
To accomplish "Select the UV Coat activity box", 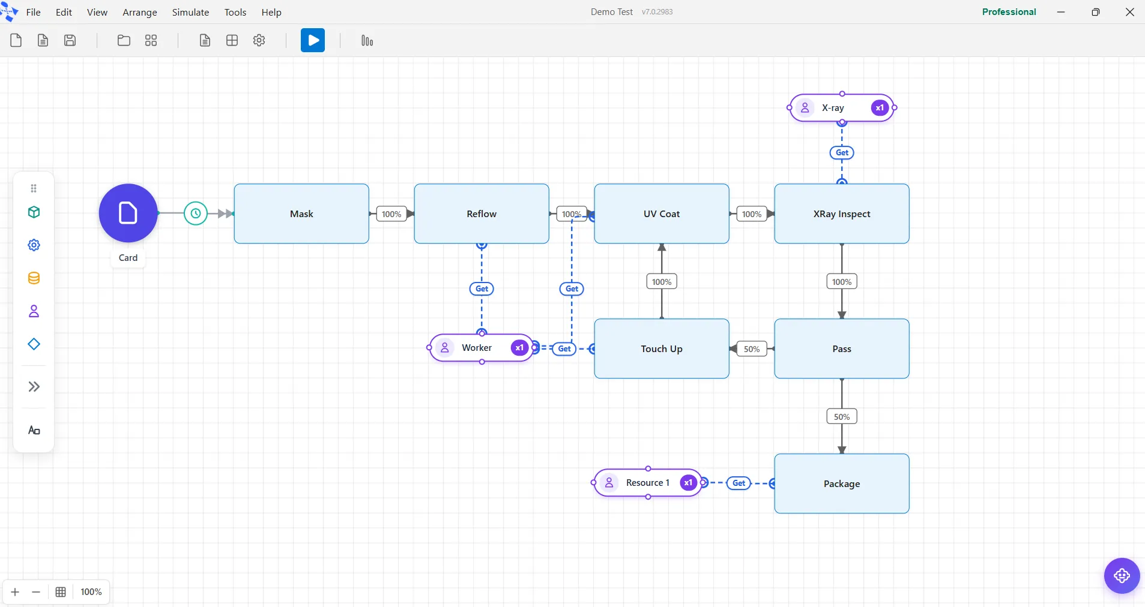I will [662, 214].
